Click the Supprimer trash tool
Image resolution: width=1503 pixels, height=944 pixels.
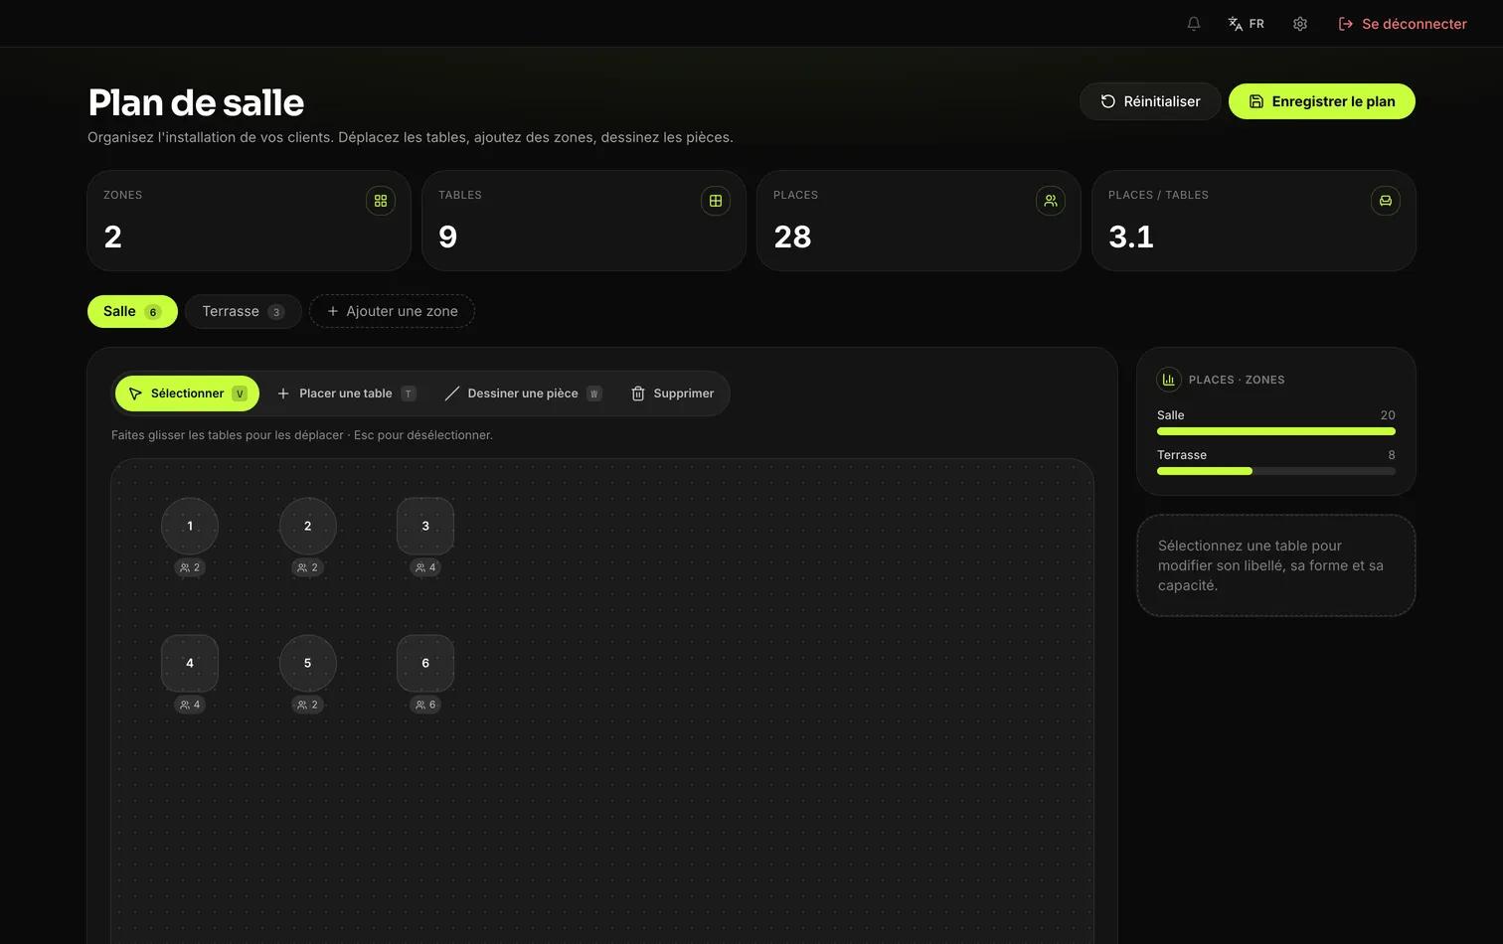pos(673,393)
